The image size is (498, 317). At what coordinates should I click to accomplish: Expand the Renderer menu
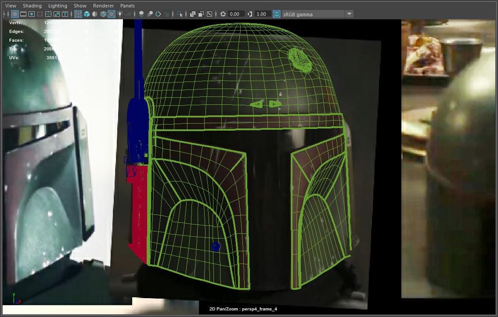tap(103, 6)
